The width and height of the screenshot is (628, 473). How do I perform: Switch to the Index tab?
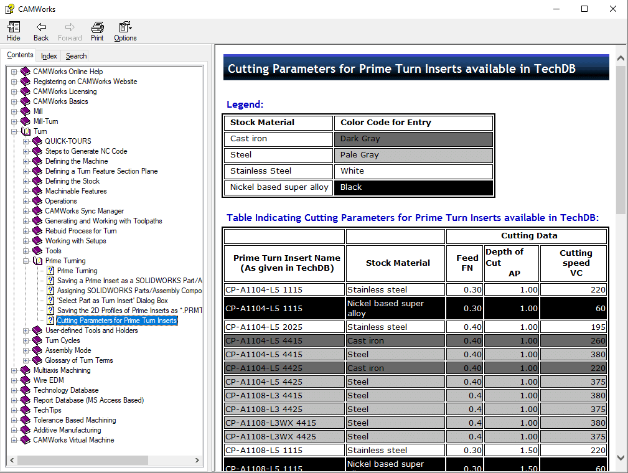coord(49,56)
